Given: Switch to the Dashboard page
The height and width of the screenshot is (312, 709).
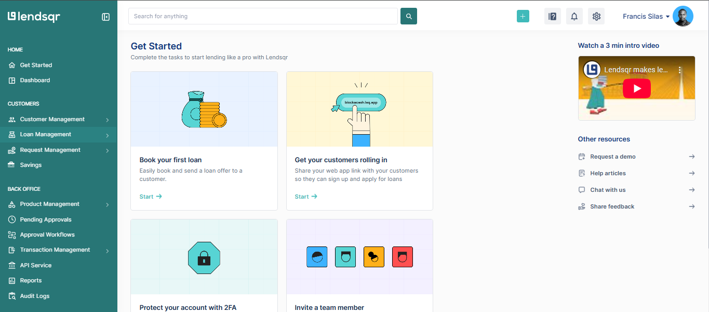Looking at the screenshot, I should [x=36, y=80].
